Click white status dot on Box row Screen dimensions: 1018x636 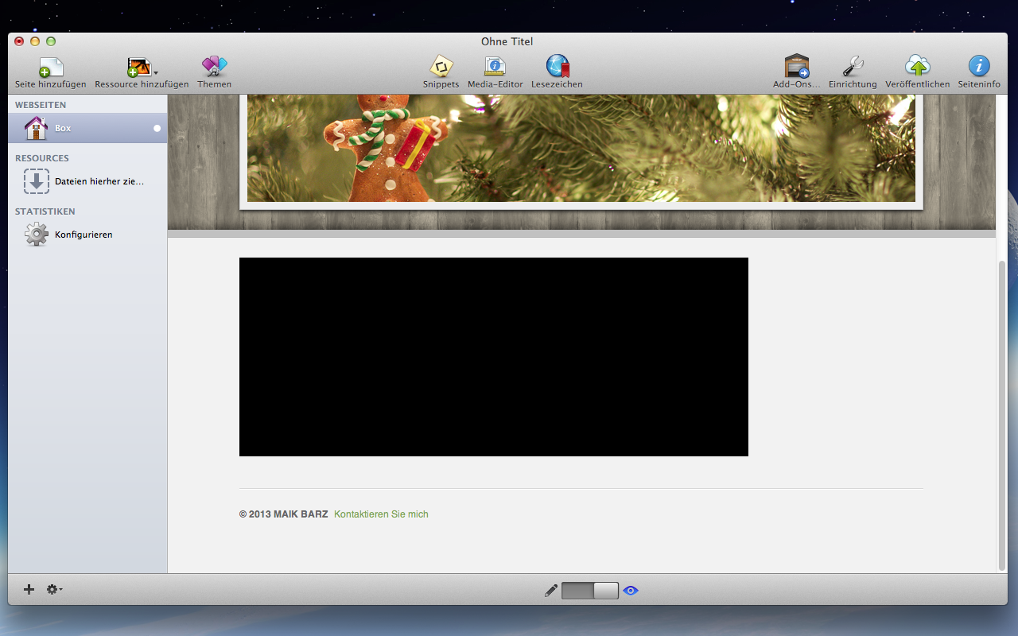pyautogui.click(x=157, y=128)
